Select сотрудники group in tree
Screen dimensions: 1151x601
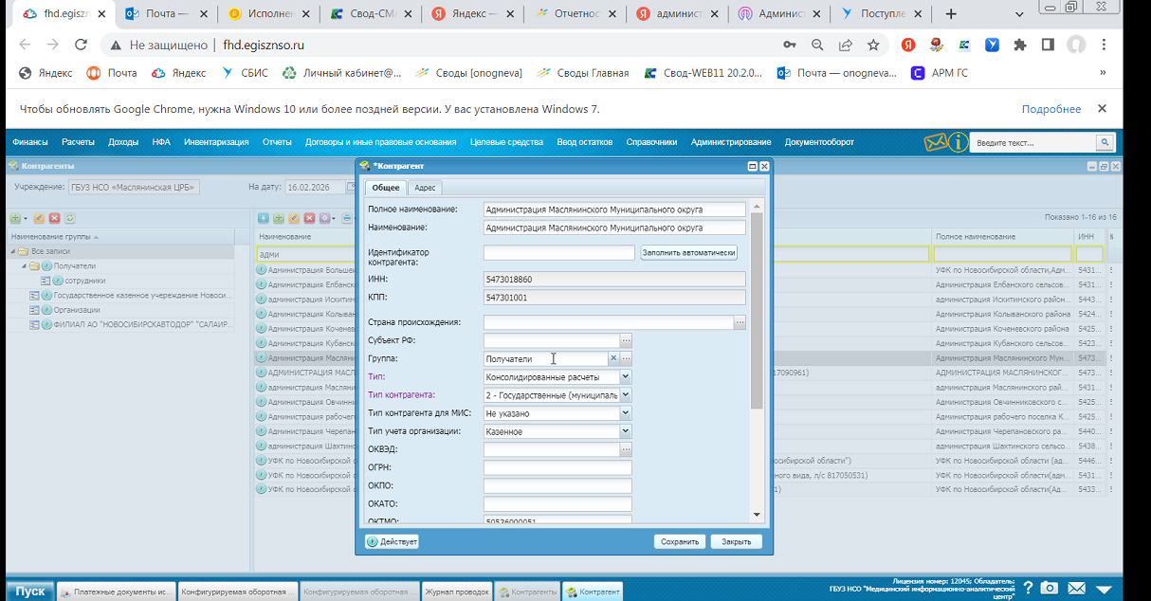(x=84, y=281)
